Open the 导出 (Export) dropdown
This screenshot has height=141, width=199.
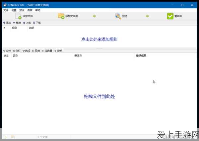click(36, 51)
